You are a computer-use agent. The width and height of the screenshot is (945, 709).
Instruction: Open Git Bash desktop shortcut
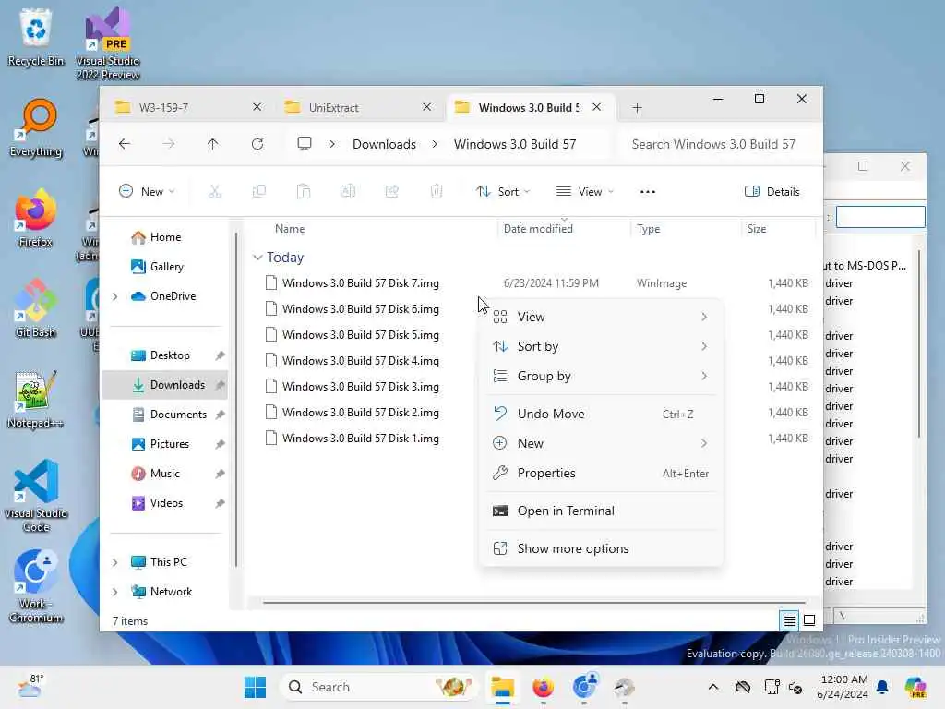point(36,308)
